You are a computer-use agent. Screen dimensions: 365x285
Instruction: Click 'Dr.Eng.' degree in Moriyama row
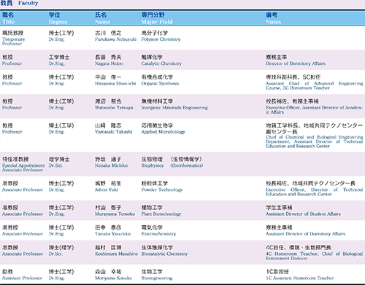pos(56,278)
